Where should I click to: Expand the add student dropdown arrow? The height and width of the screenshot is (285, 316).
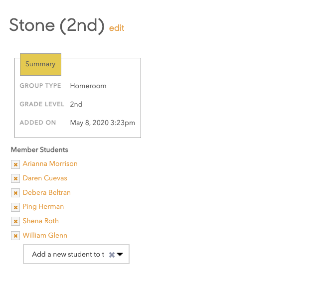120,255
